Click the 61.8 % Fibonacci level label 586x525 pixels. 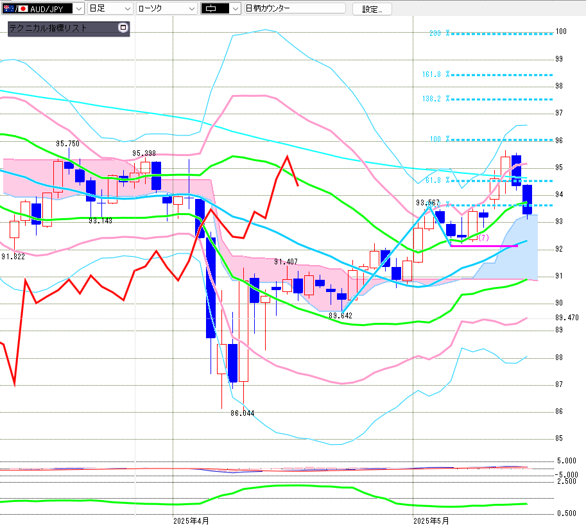click(x=438, y=180)
